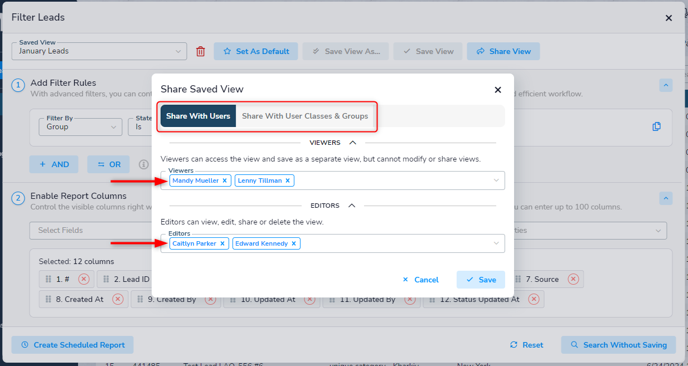The height and width of the screenshot is (366, 688).
Task: Collapse the Editors section
Action: click(351, 206)
